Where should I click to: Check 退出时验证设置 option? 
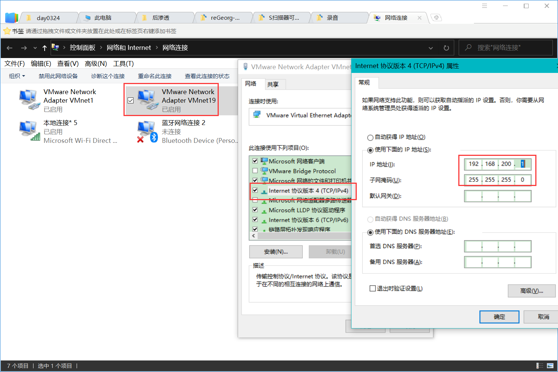pyautogui.click(x=372, y=288)
